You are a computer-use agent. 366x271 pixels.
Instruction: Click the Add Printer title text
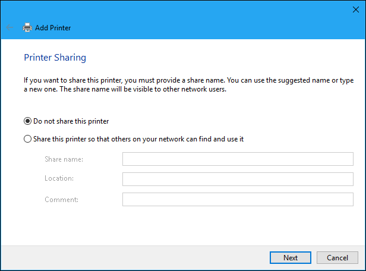(53, 28)
